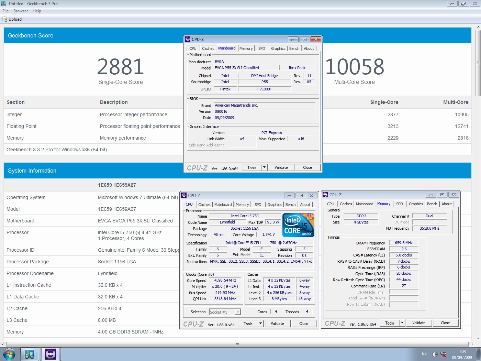Click Validate in Mainboard CPU-Z window
This screenshot has height=361, width=481.
(281, 167)
